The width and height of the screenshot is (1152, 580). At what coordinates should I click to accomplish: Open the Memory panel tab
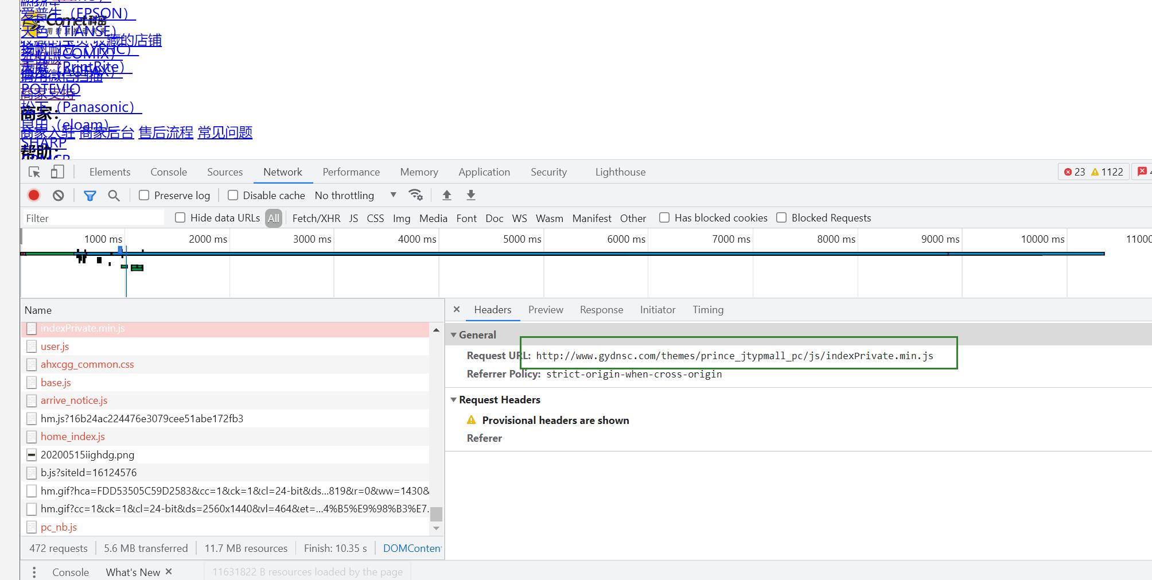point(419,172)
